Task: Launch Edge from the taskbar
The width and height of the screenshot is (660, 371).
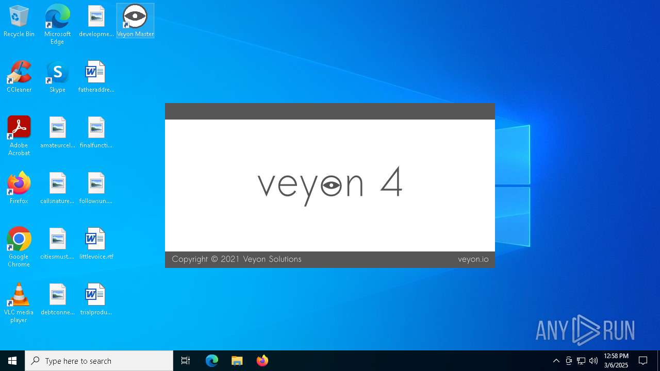Action: coord(212,361)
